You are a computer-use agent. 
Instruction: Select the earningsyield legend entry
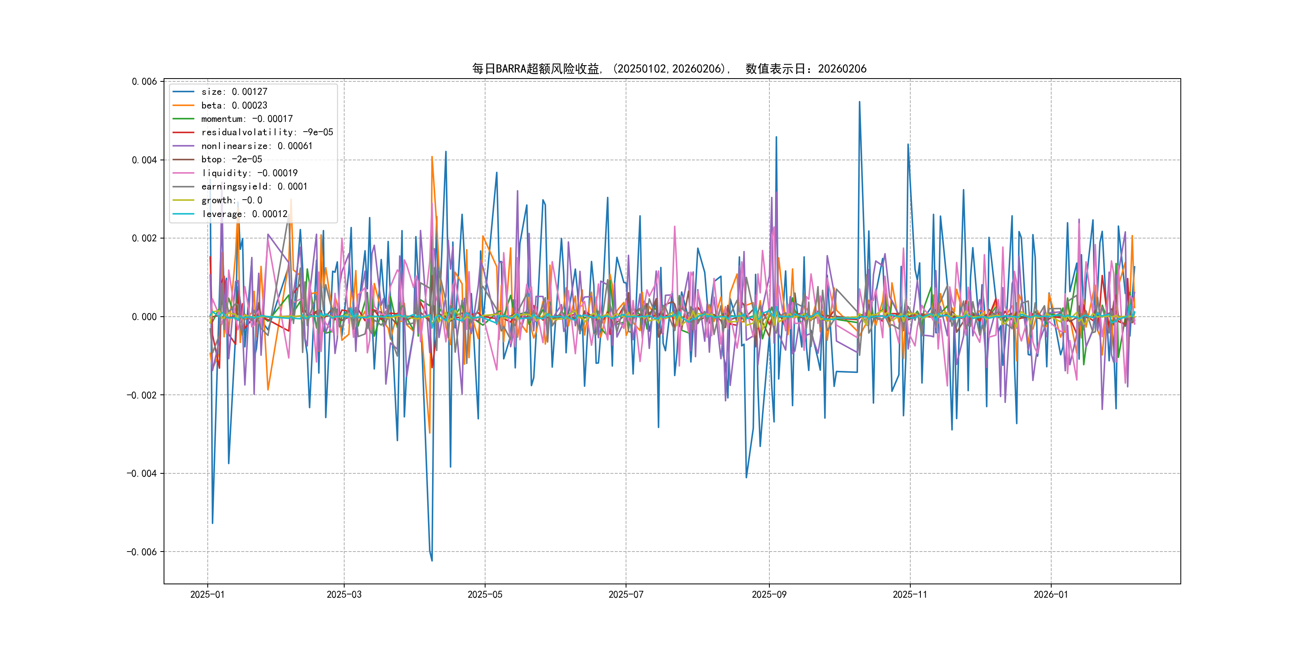254,187
